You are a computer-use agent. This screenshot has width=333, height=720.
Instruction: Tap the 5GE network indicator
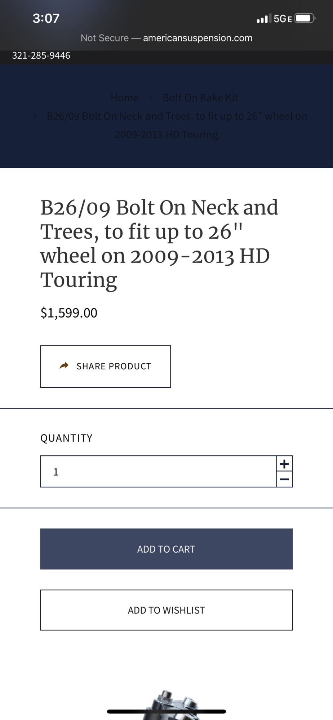pyautogui.click(x=283, y=19)
